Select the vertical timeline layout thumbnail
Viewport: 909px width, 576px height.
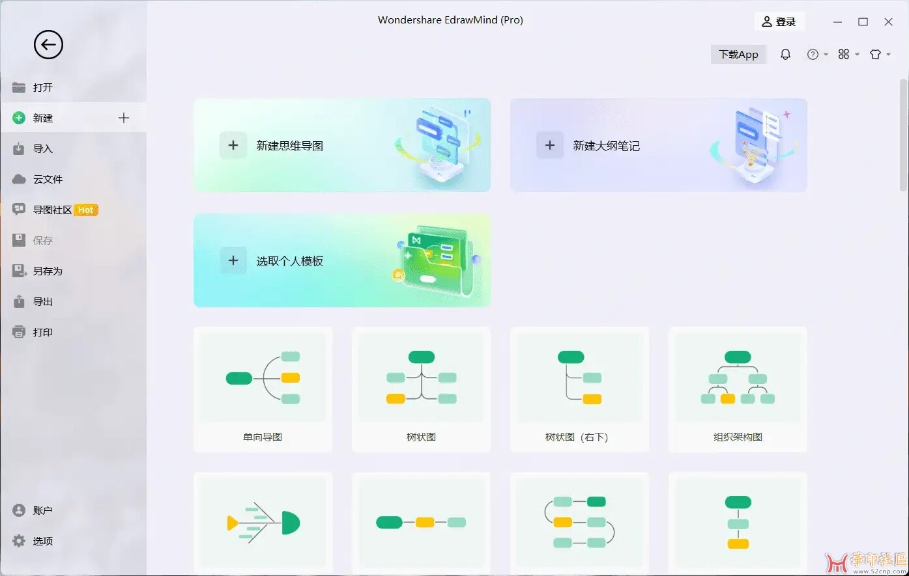738,523
